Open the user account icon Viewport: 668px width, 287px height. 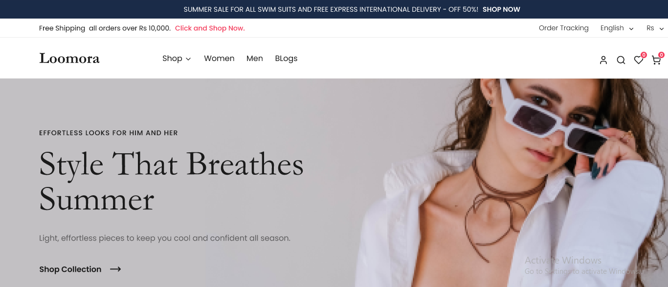[603, 60]
